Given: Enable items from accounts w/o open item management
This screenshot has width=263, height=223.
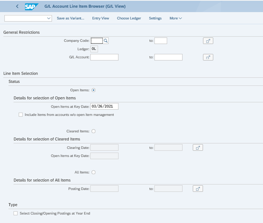Looking at the screenshot, I should tap(21, 115).
